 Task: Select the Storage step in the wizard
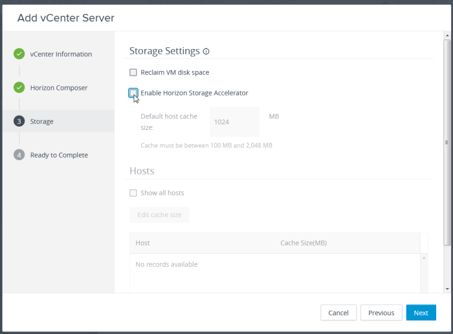point(59,121)
